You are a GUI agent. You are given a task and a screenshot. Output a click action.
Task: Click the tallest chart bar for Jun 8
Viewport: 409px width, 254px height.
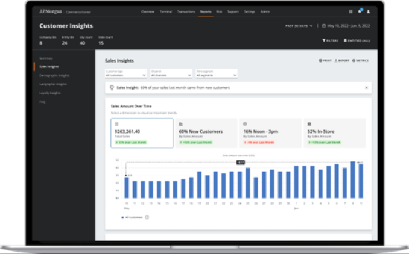coord(353,180)
